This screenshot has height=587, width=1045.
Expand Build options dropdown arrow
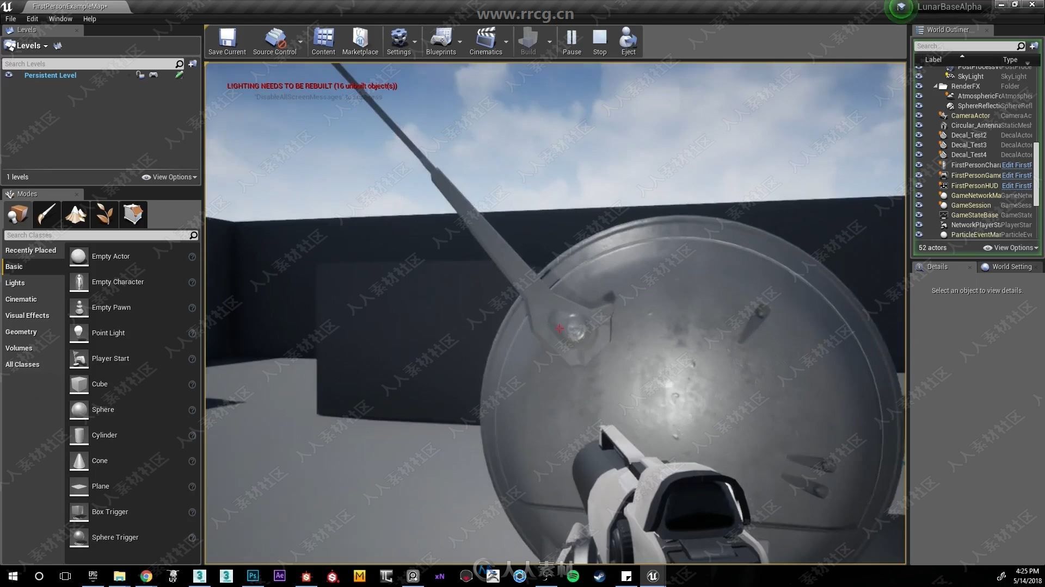coord(549,42)
